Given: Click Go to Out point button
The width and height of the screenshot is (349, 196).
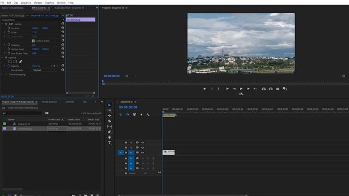Looking at the screenshot, I should pos(255,89).
